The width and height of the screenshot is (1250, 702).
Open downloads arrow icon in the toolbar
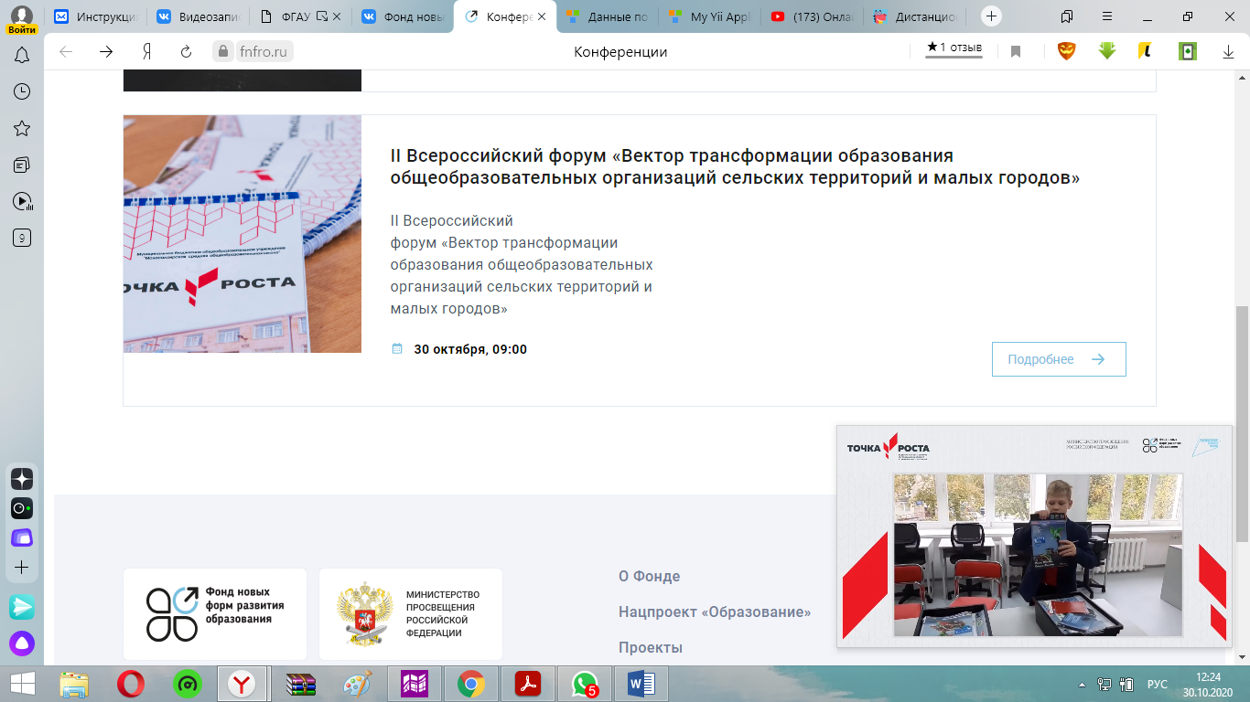tap(1228, 52)
